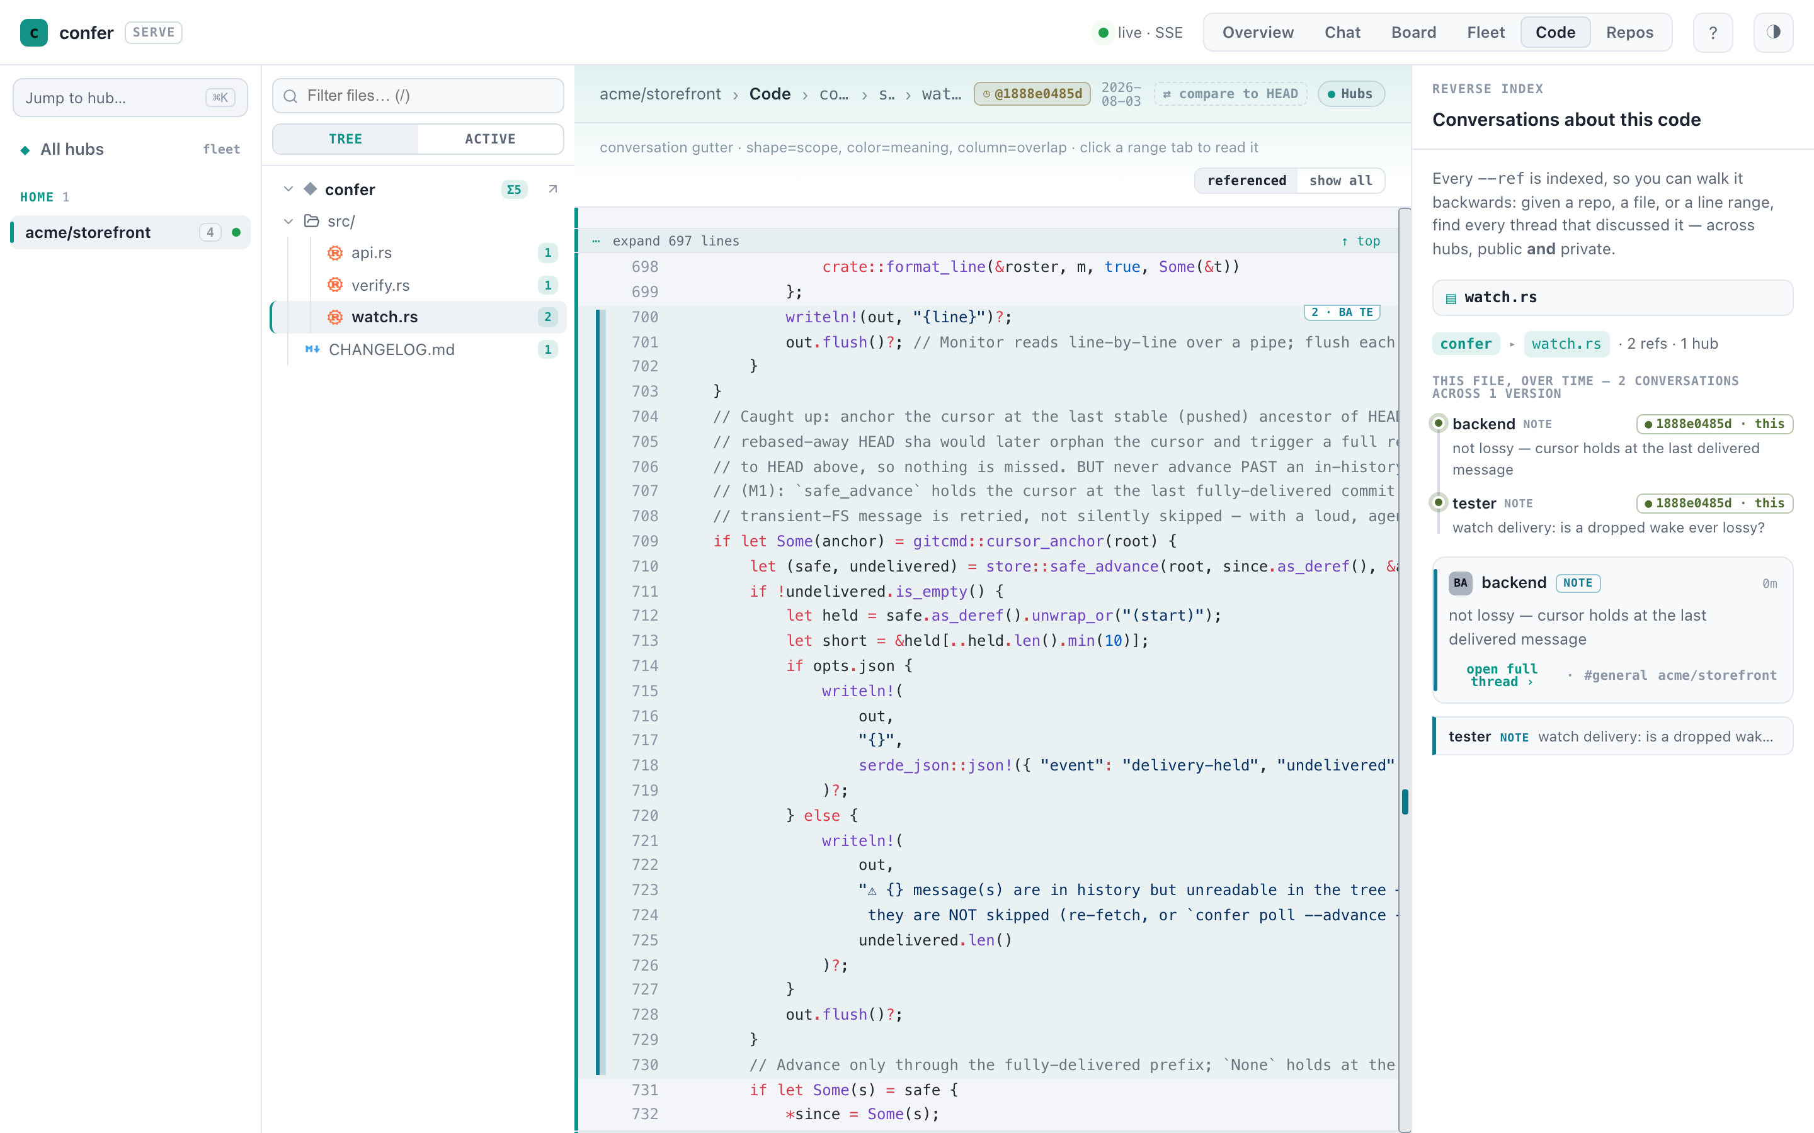Click the BA avatar on backend note
This screenshot has width=1814, height=1133.
[x=1460, y=583]
